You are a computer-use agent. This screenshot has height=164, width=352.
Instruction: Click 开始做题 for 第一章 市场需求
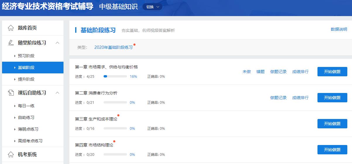(x=332, y=72)
